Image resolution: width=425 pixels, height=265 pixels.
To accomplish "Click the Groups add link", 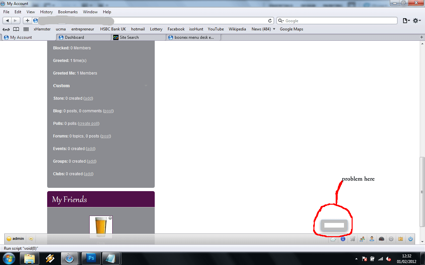I will [x=92, y=161].
